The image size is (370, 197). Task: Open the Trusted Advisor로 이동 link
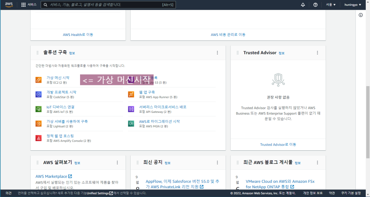pyautogui.click(x=278, y=145)
